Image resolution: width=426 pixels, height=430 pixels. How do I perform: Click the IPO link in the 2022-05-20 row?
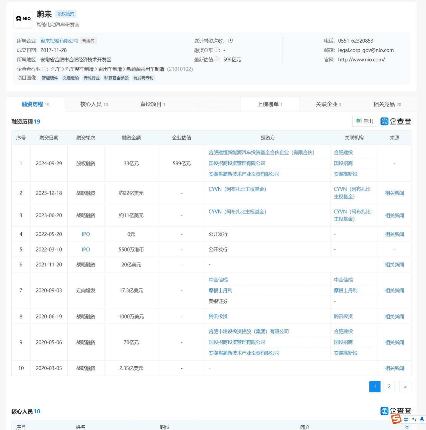tap(86, 234)
